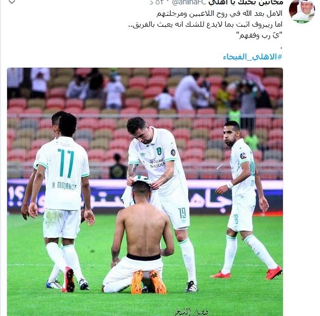Open the @ahlinaFC handle profile link
This screenshot has height=316, width=320.
point(189,2)
